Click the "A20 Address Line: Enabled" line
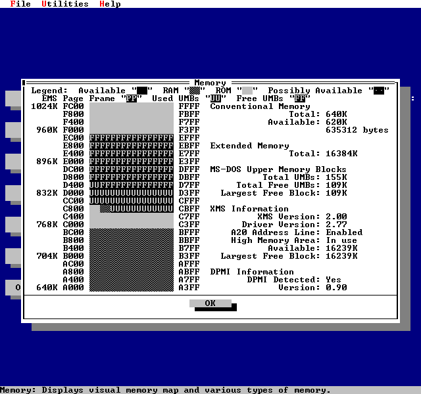 click(297, 232)
